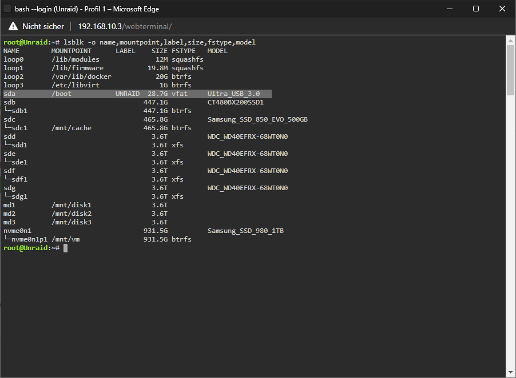Click the vfat filesystem type
Image resolution: width=516 pixels, height=378 pixels.
pos(180,94)
